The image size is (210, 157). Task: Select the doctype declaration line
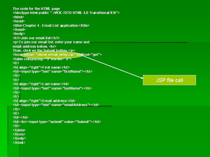(66, 13)
